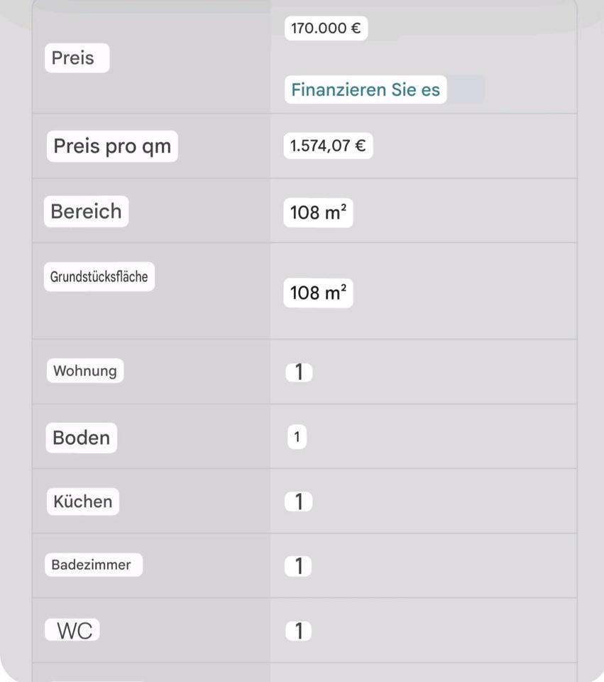This screenshot has width=604, height=682.
Task: Select the value 1 in Badezimmer row
Action: click(x=299, y=566)
